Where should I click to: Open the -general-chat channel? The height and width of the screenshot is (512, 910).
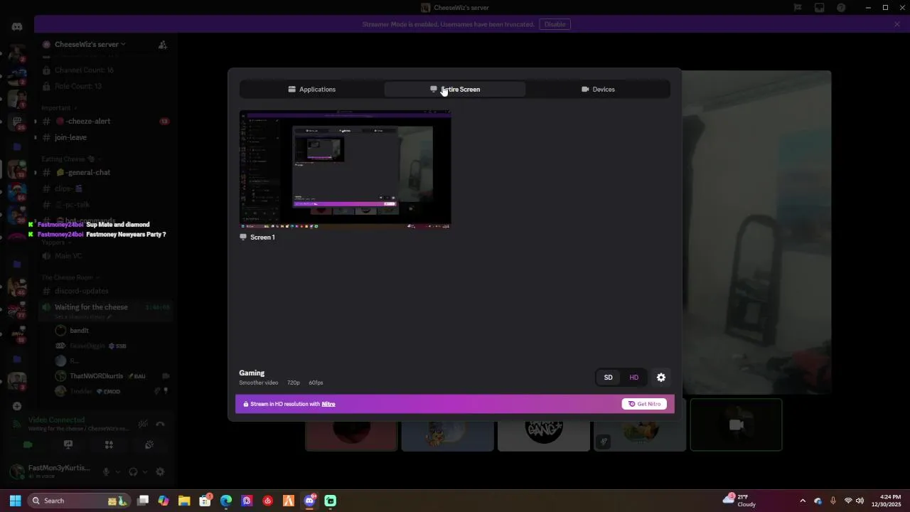pos(105,172)
